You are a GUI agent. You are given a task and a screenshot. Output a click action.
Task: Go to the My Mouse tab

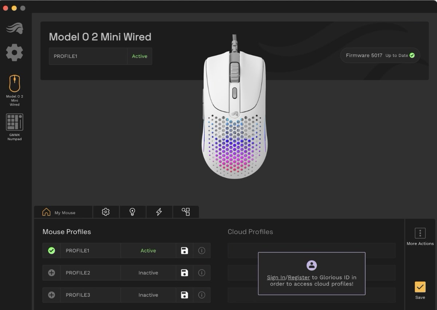[x=63, y=212]
